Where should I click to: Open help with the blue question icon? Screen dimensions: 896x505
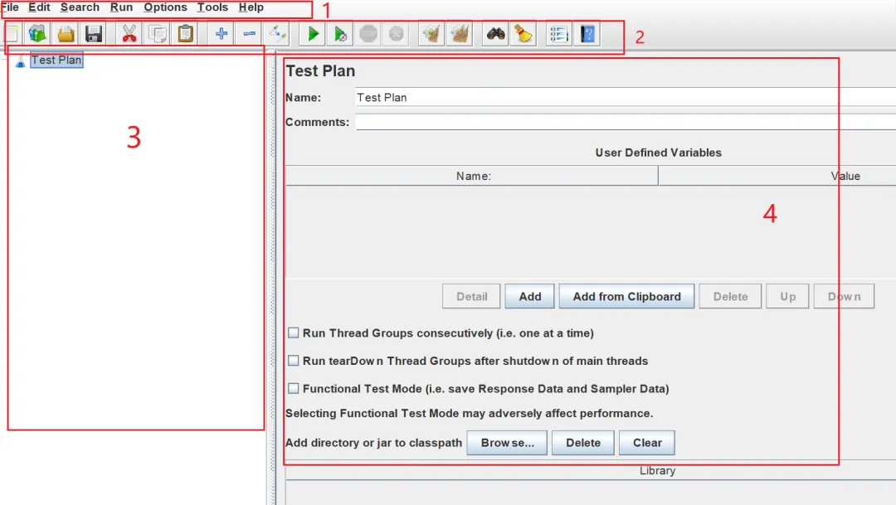(587, 34)
